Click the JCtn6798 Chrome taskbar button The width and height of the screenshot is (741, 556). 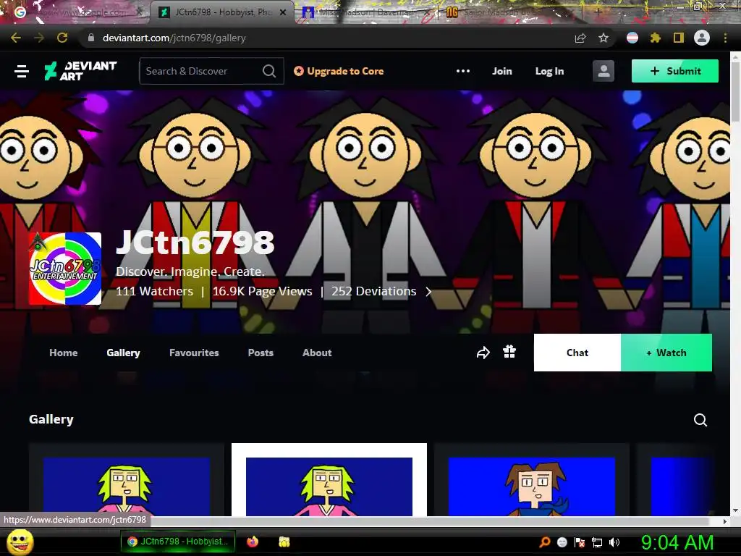coord(178,542)
